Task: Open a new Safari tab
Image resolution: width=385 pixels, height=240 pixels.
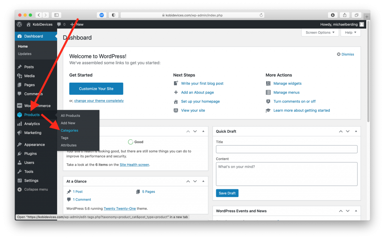Action: pyautogui.click(x=367, y=17)
